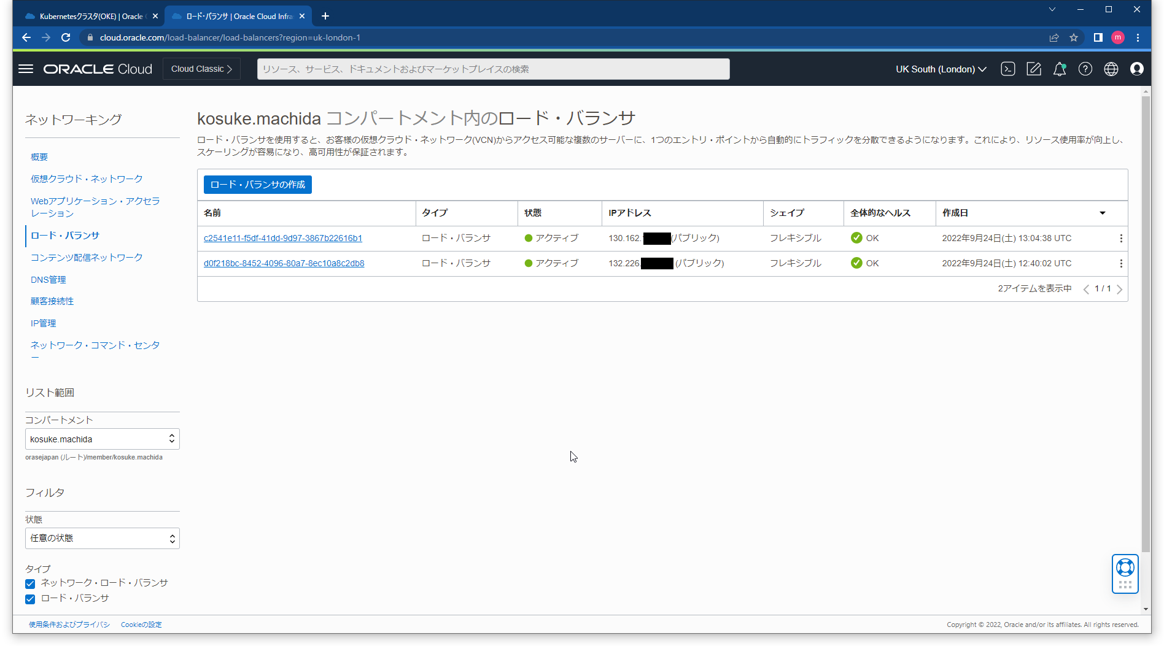Open the navigation hamburger menu
Screen dimensions: 1164x646
click(26, 69)
